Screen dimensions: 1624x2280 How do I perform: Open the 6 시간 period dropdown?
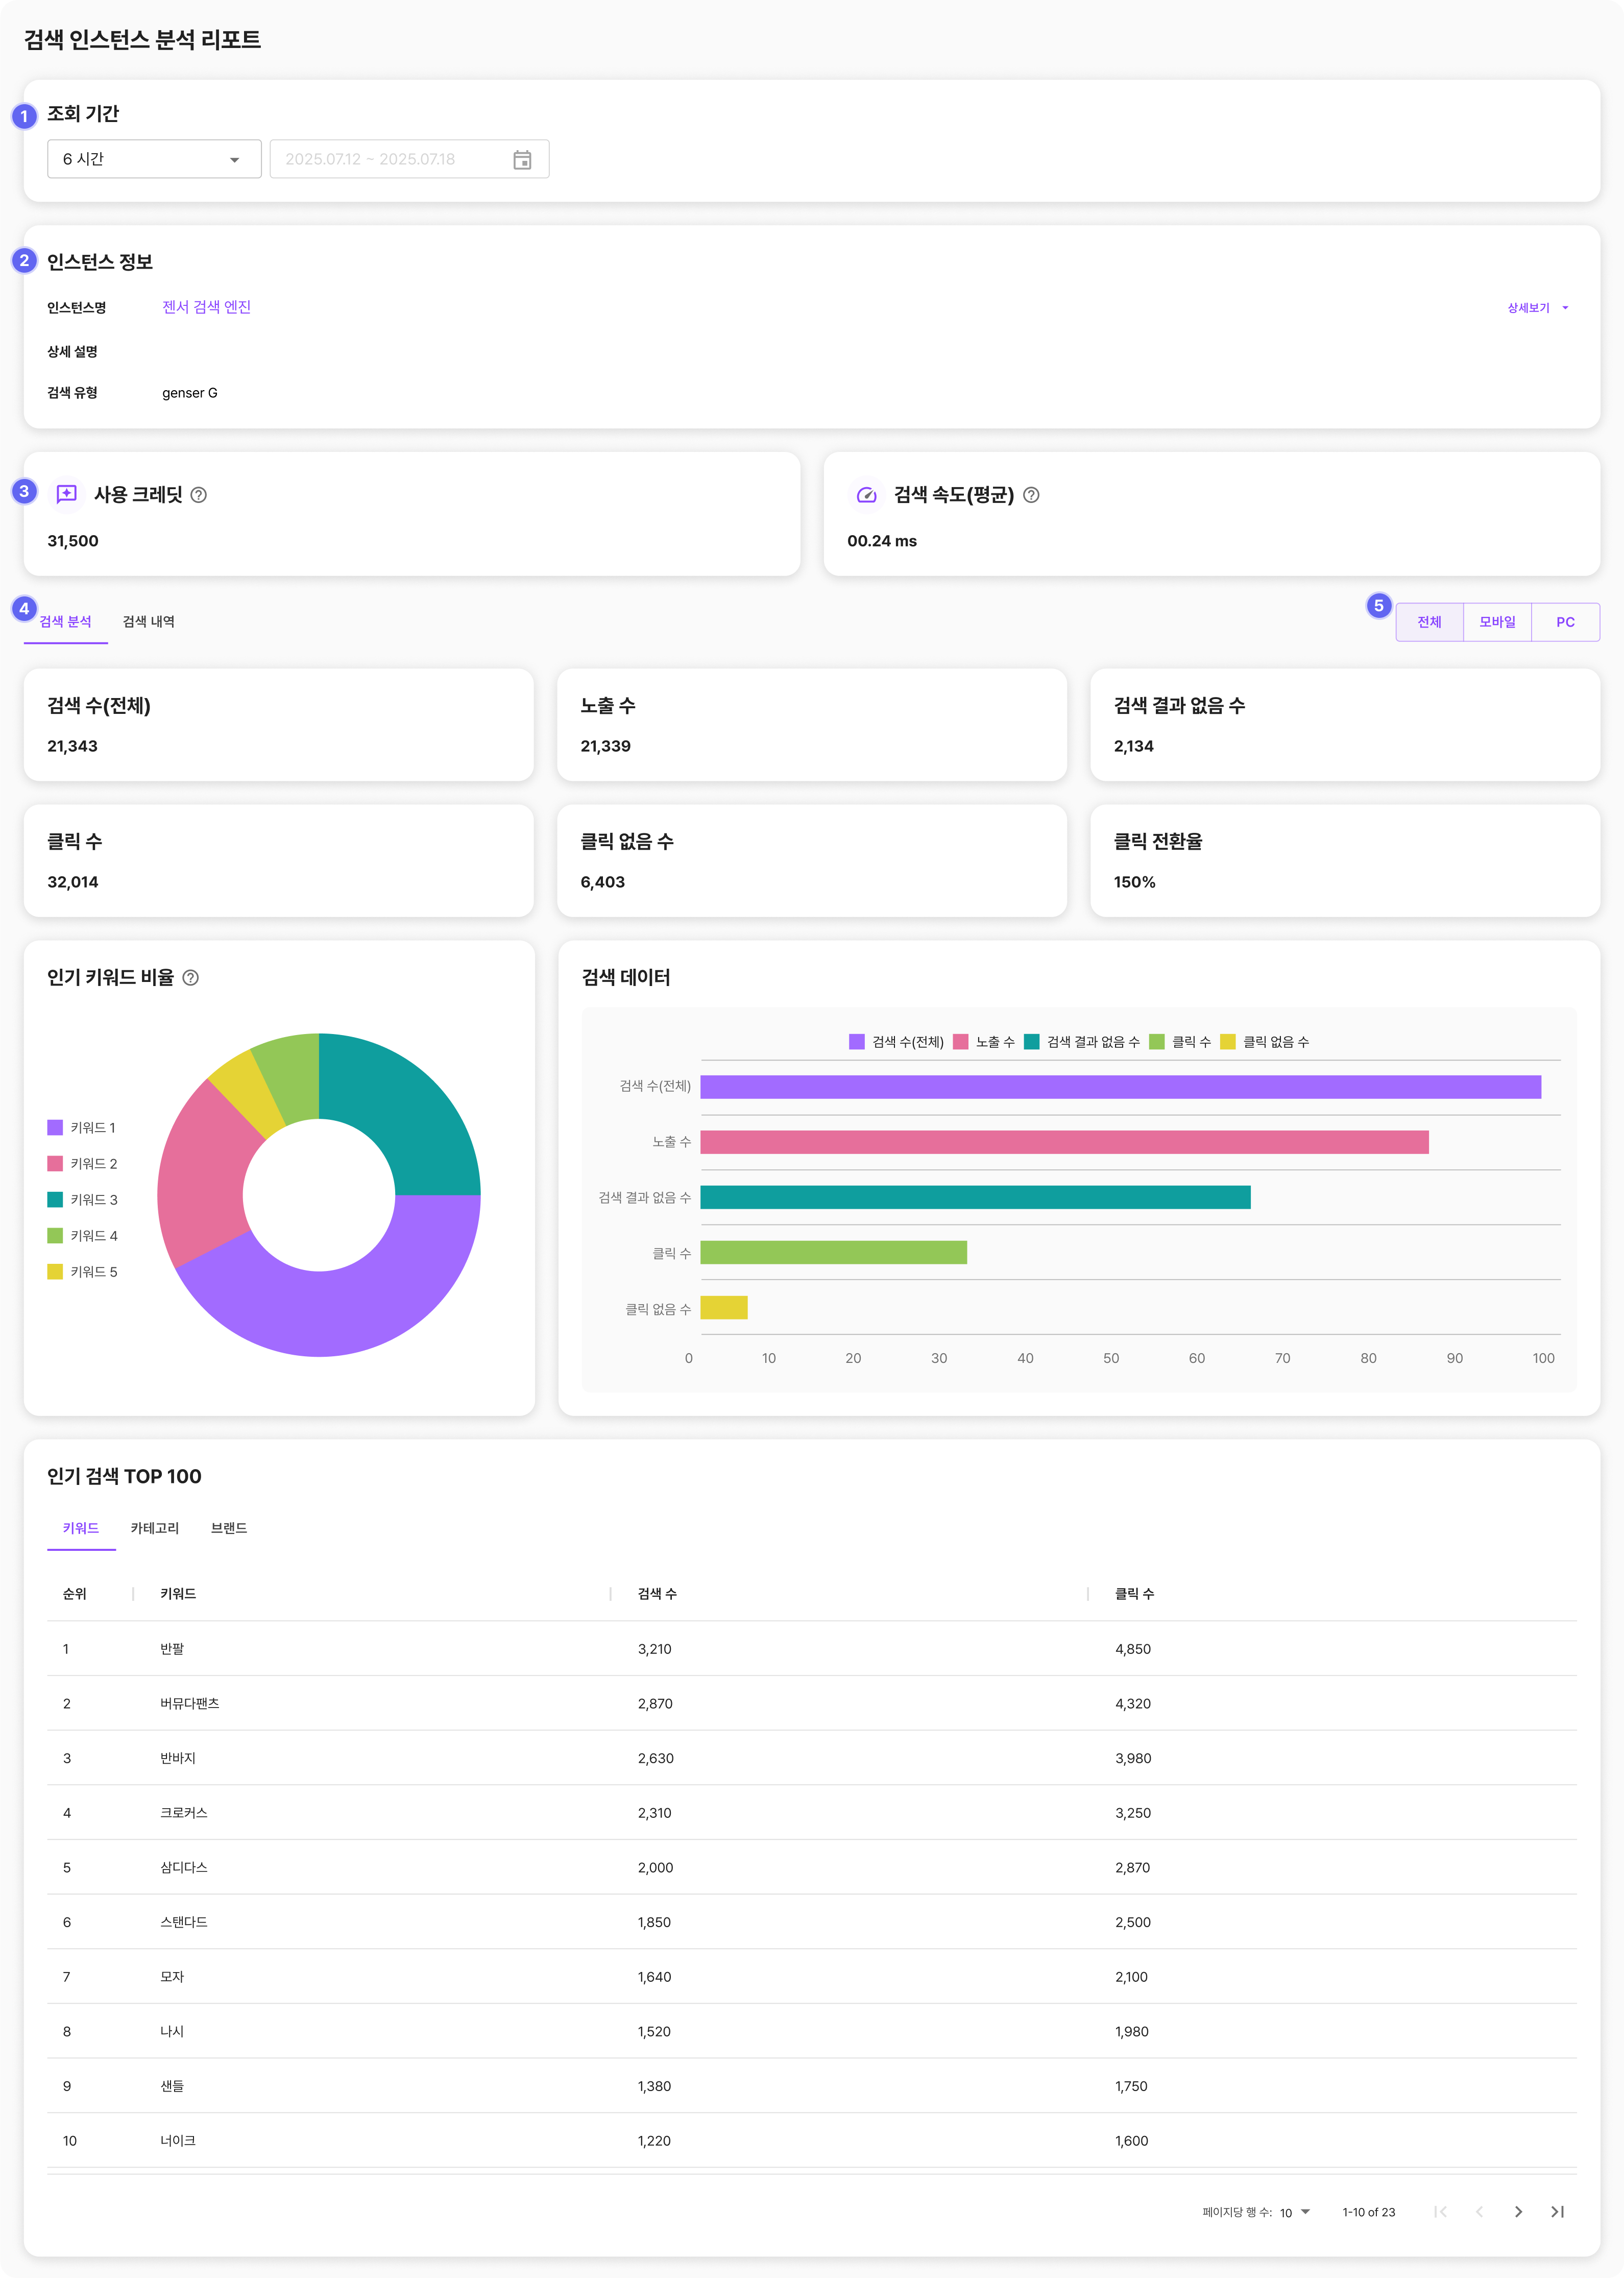[x=154, y=160]
